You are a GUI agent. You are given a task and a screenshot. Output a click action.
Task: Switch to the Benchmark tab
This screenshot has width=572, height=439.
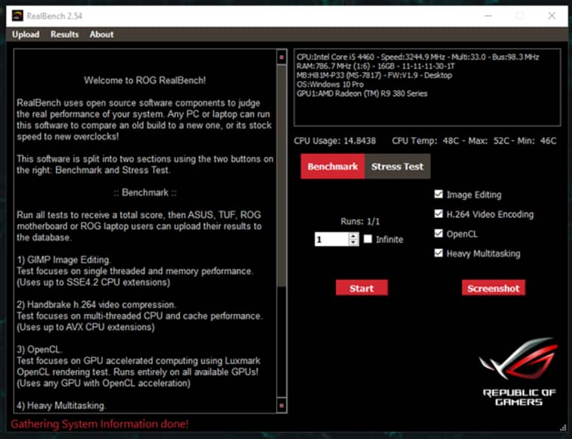pos(332,167)
